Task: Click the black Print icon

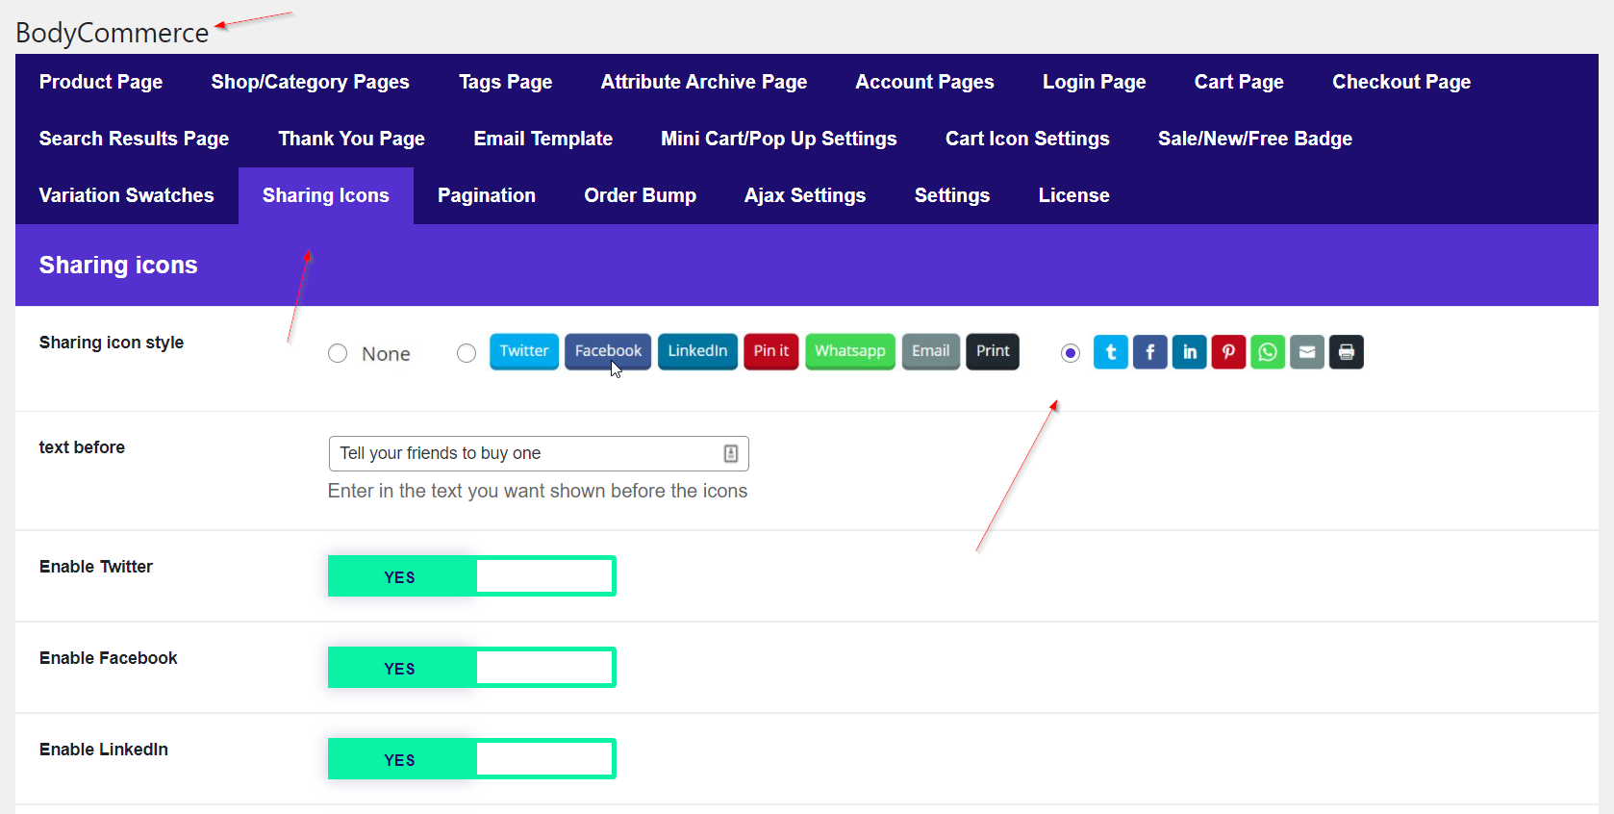Action: click(1346, 352)
